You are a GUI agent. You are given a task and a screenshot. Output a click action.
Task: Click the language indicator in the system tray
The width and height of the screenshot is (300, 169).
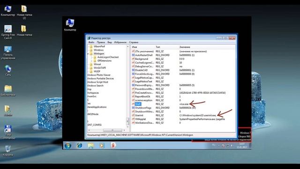pos(214,145)
